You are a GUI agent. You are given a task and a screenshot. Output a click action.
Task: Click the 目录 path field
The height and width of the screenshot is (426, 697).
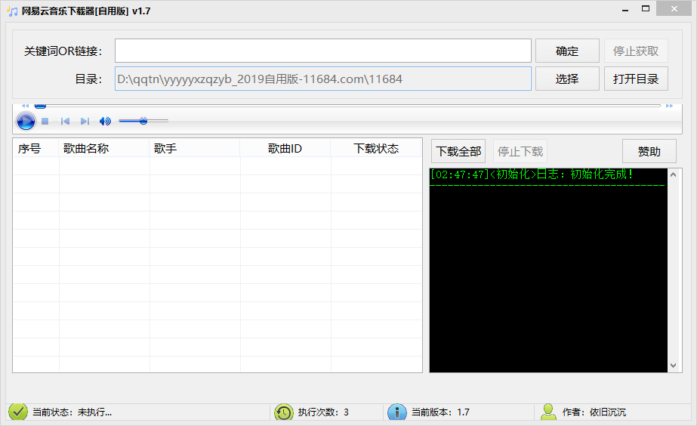pos(323,79)
